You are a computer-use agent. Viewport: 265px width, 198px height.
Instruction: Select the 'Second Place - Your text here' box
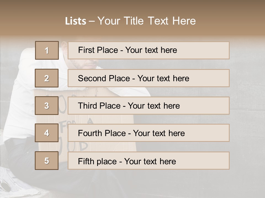[149, 78]
